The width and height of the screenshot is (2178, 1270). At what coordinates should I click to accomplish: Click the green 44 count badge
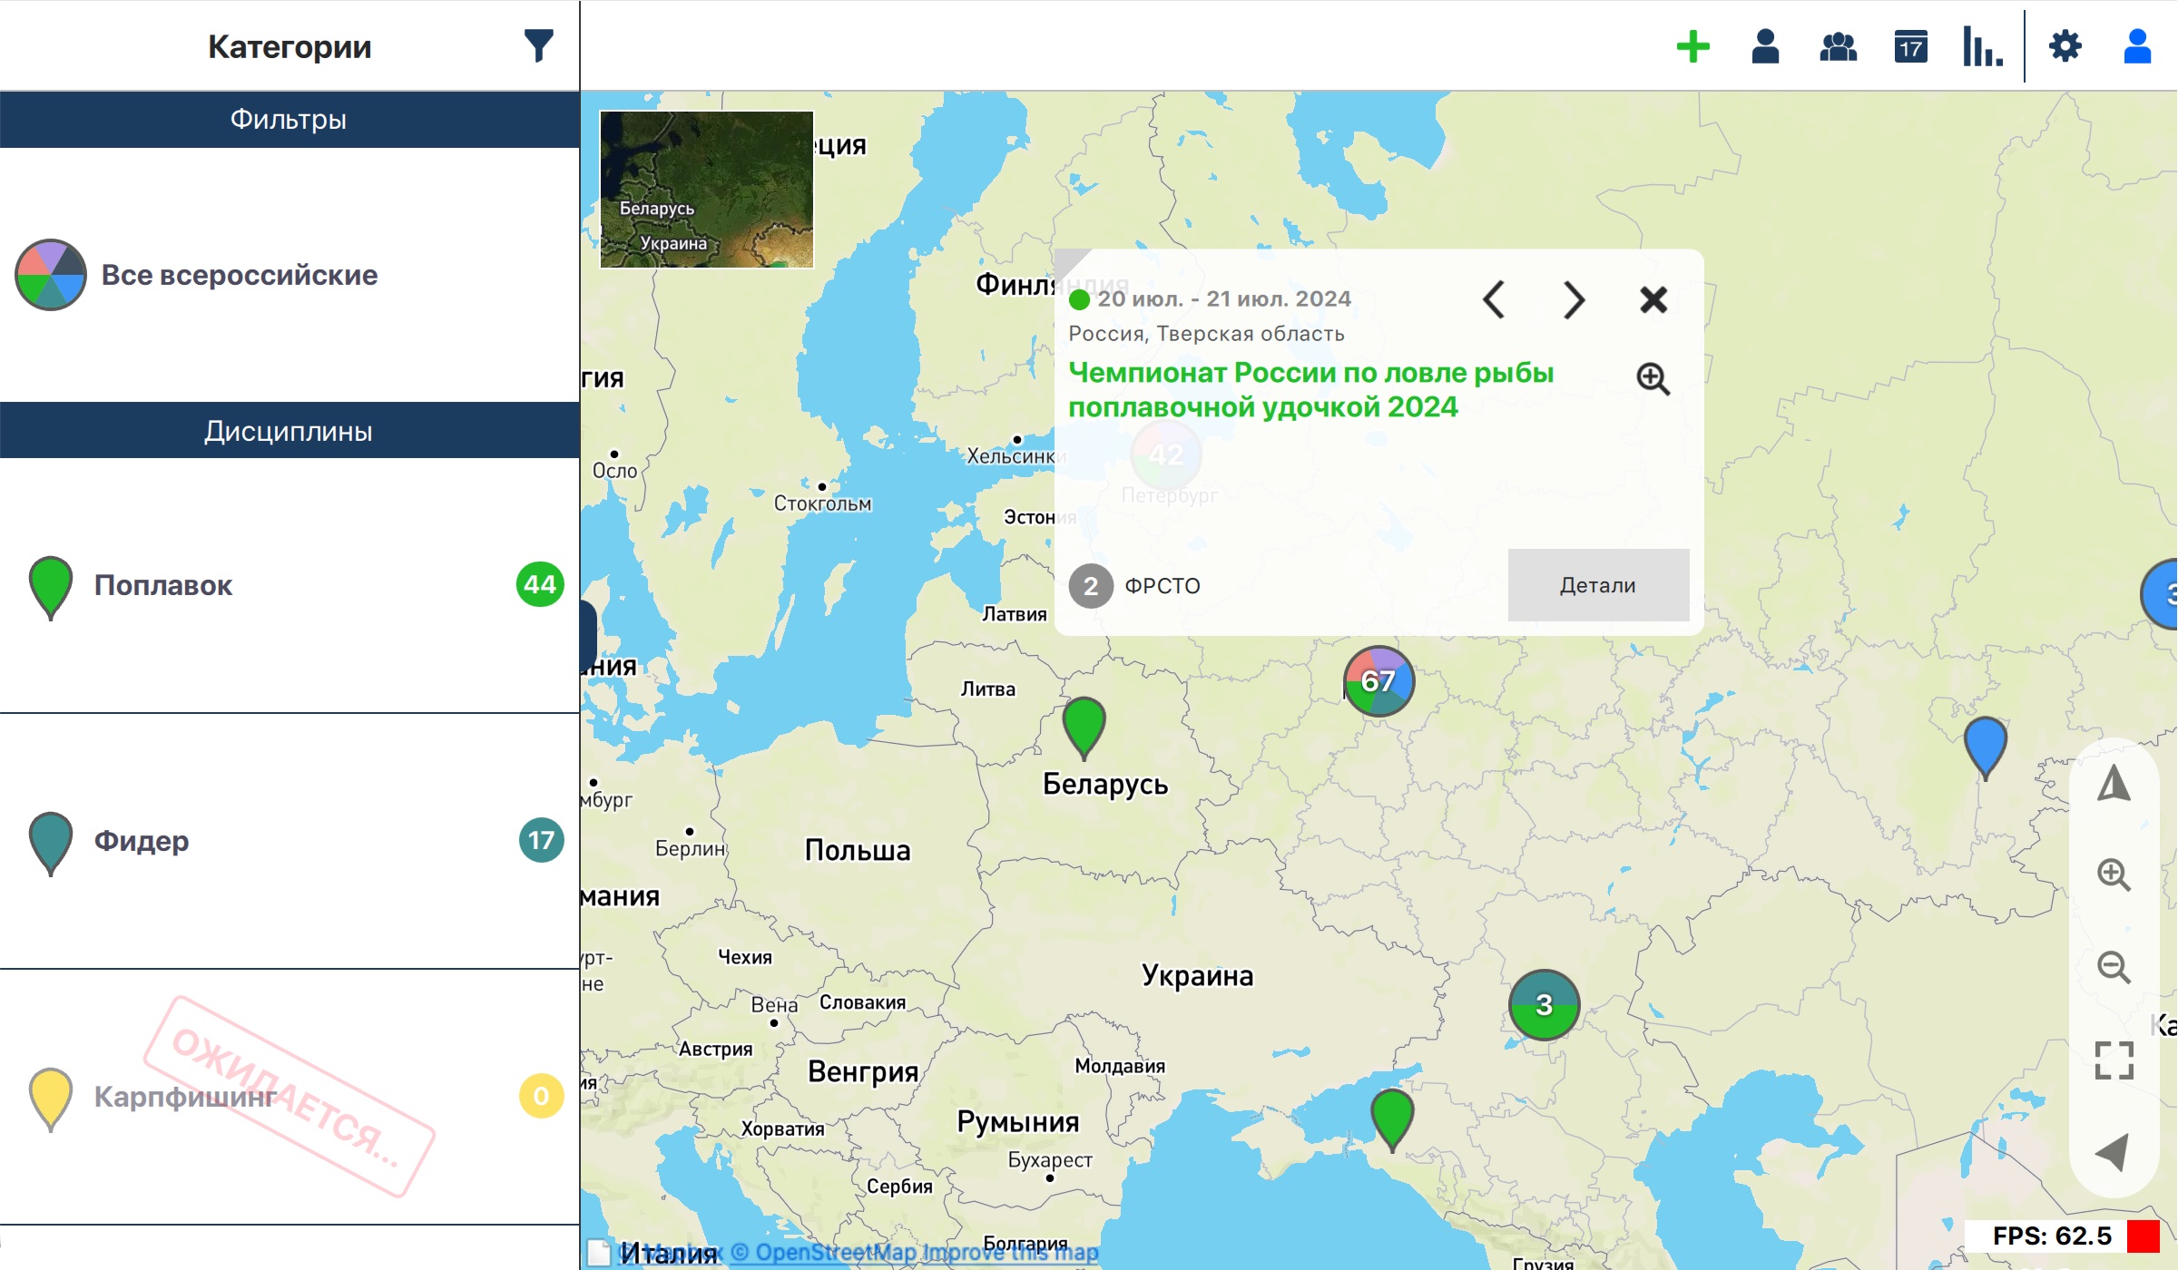pyautogui.click(x=540, y=585)
